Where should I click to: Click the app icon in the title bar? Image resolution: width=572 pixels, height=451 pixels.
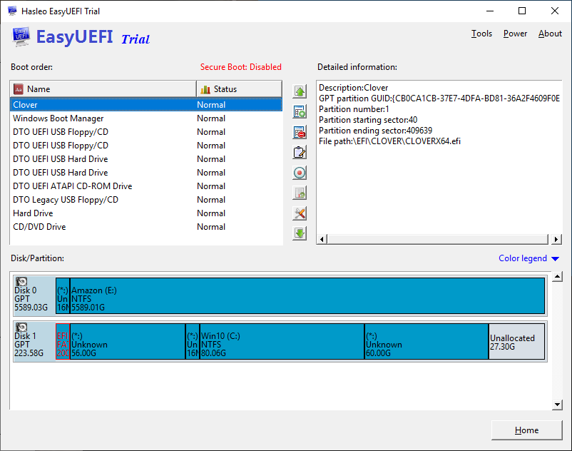12,11
